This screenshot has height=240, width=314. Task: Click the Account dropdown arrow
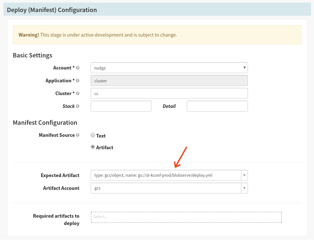244,68
